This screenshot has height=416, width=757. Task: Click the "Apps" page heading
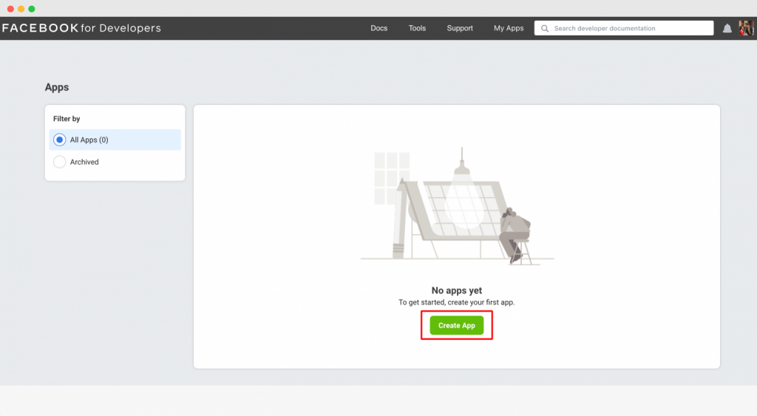[57, 87]
